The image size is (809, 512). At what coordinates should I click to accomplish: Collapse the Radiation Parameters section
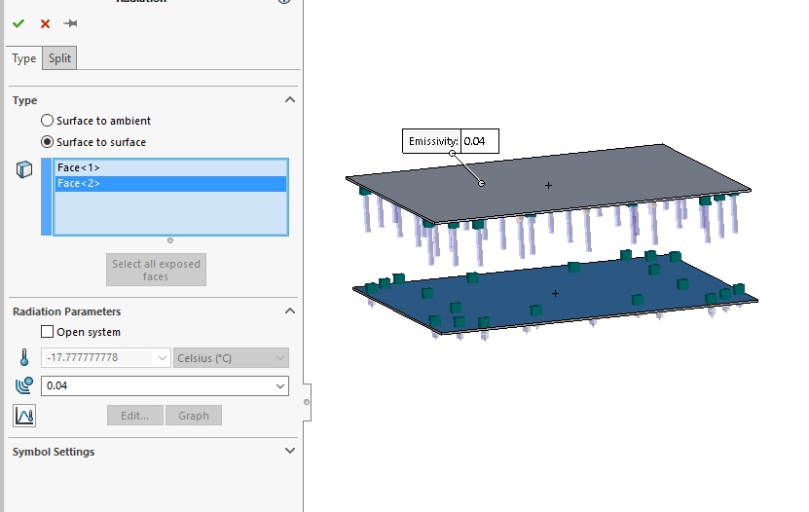click(290, 311)
